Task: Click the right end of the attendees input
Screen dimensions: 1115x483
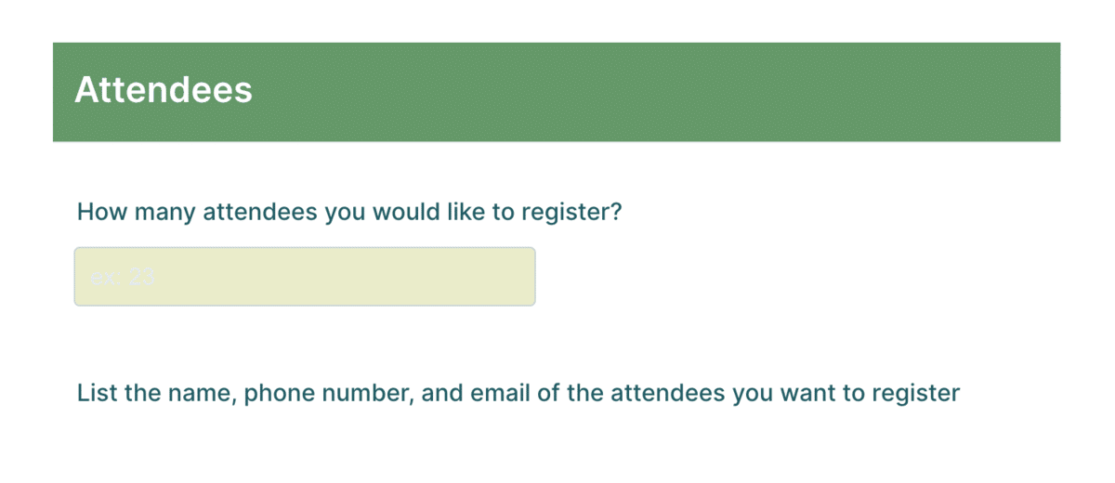Action: click(517, 277)
